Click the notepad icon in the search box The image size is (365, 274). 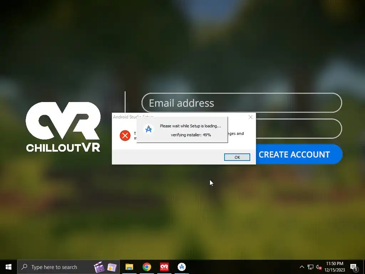pos(112,267)
